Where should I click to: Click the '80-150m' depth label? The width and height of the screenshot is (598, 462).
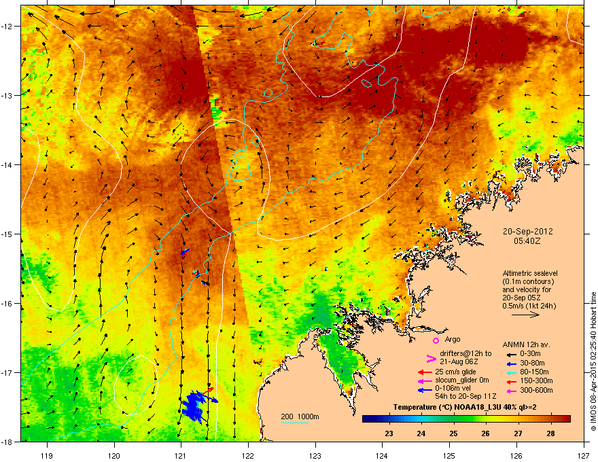pos(534,372)
